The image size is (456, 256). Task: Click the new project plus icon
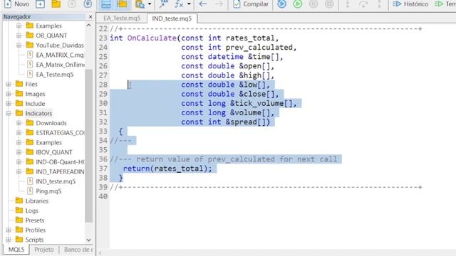[40, 4]
